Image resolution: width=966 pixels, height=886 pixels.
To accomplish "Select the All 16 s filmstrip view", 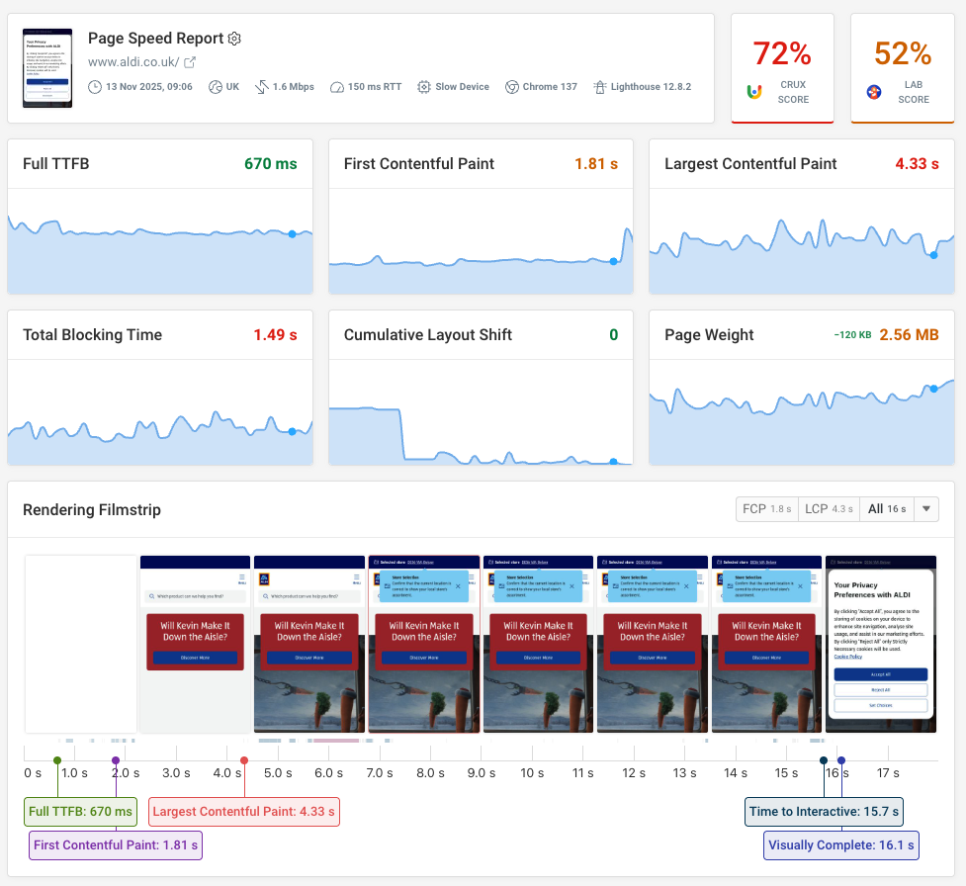I will coord(886,508).
